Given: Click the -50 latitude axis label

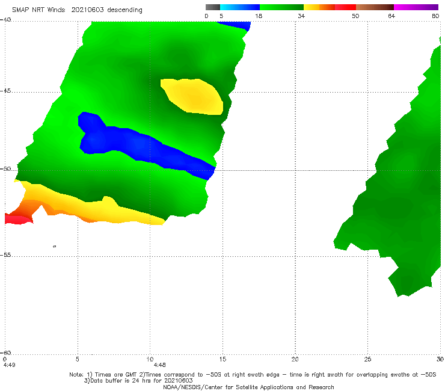Looking at the screenshot, I should 5,169.
